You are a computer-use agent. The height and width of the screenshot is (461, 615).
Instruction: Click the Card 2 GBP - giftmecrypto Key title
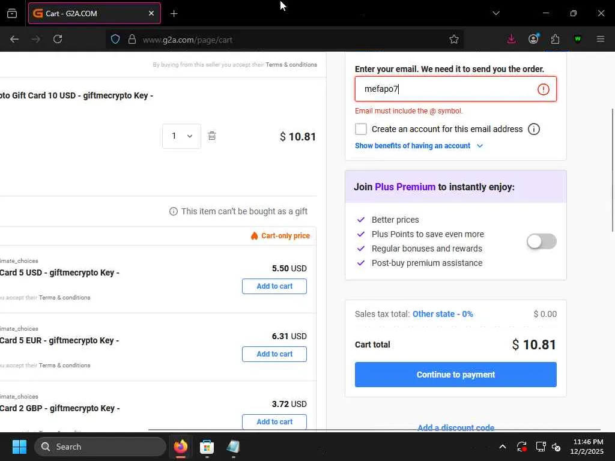point(60,408)
